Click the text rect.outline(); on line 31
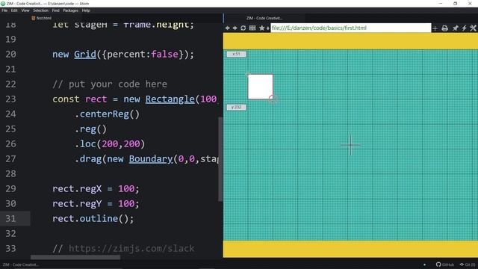The image size is (478, 269). 93,219
